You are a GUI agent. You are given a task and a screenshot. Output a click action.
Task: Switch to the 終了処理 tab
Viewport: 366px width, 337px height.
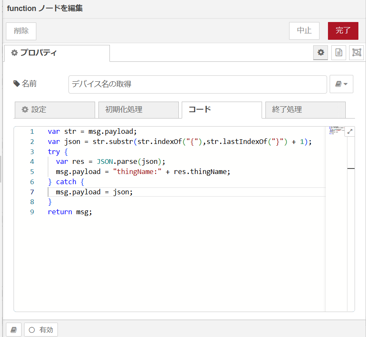coord(305,110)
